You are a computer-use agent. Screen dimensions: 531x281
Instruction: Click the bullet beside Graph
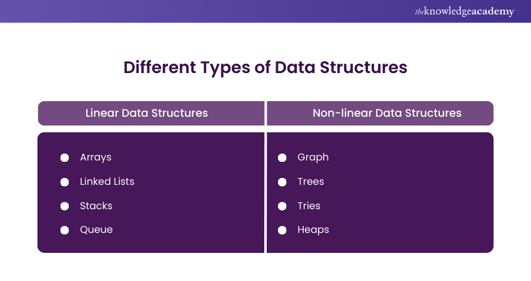282,157
